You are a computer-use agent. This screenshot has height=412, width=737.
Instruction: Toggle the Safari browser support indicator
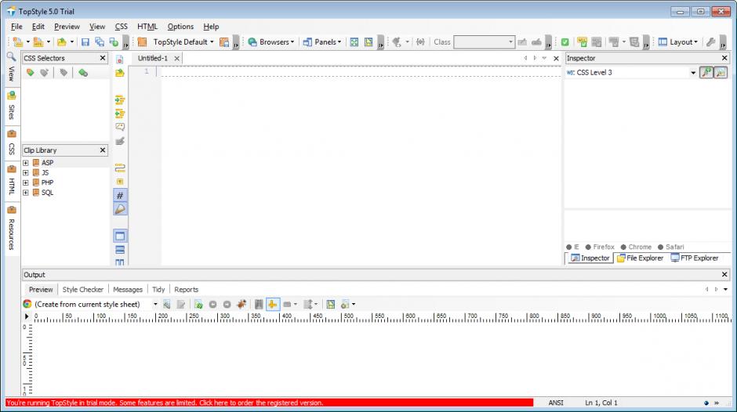670,247
